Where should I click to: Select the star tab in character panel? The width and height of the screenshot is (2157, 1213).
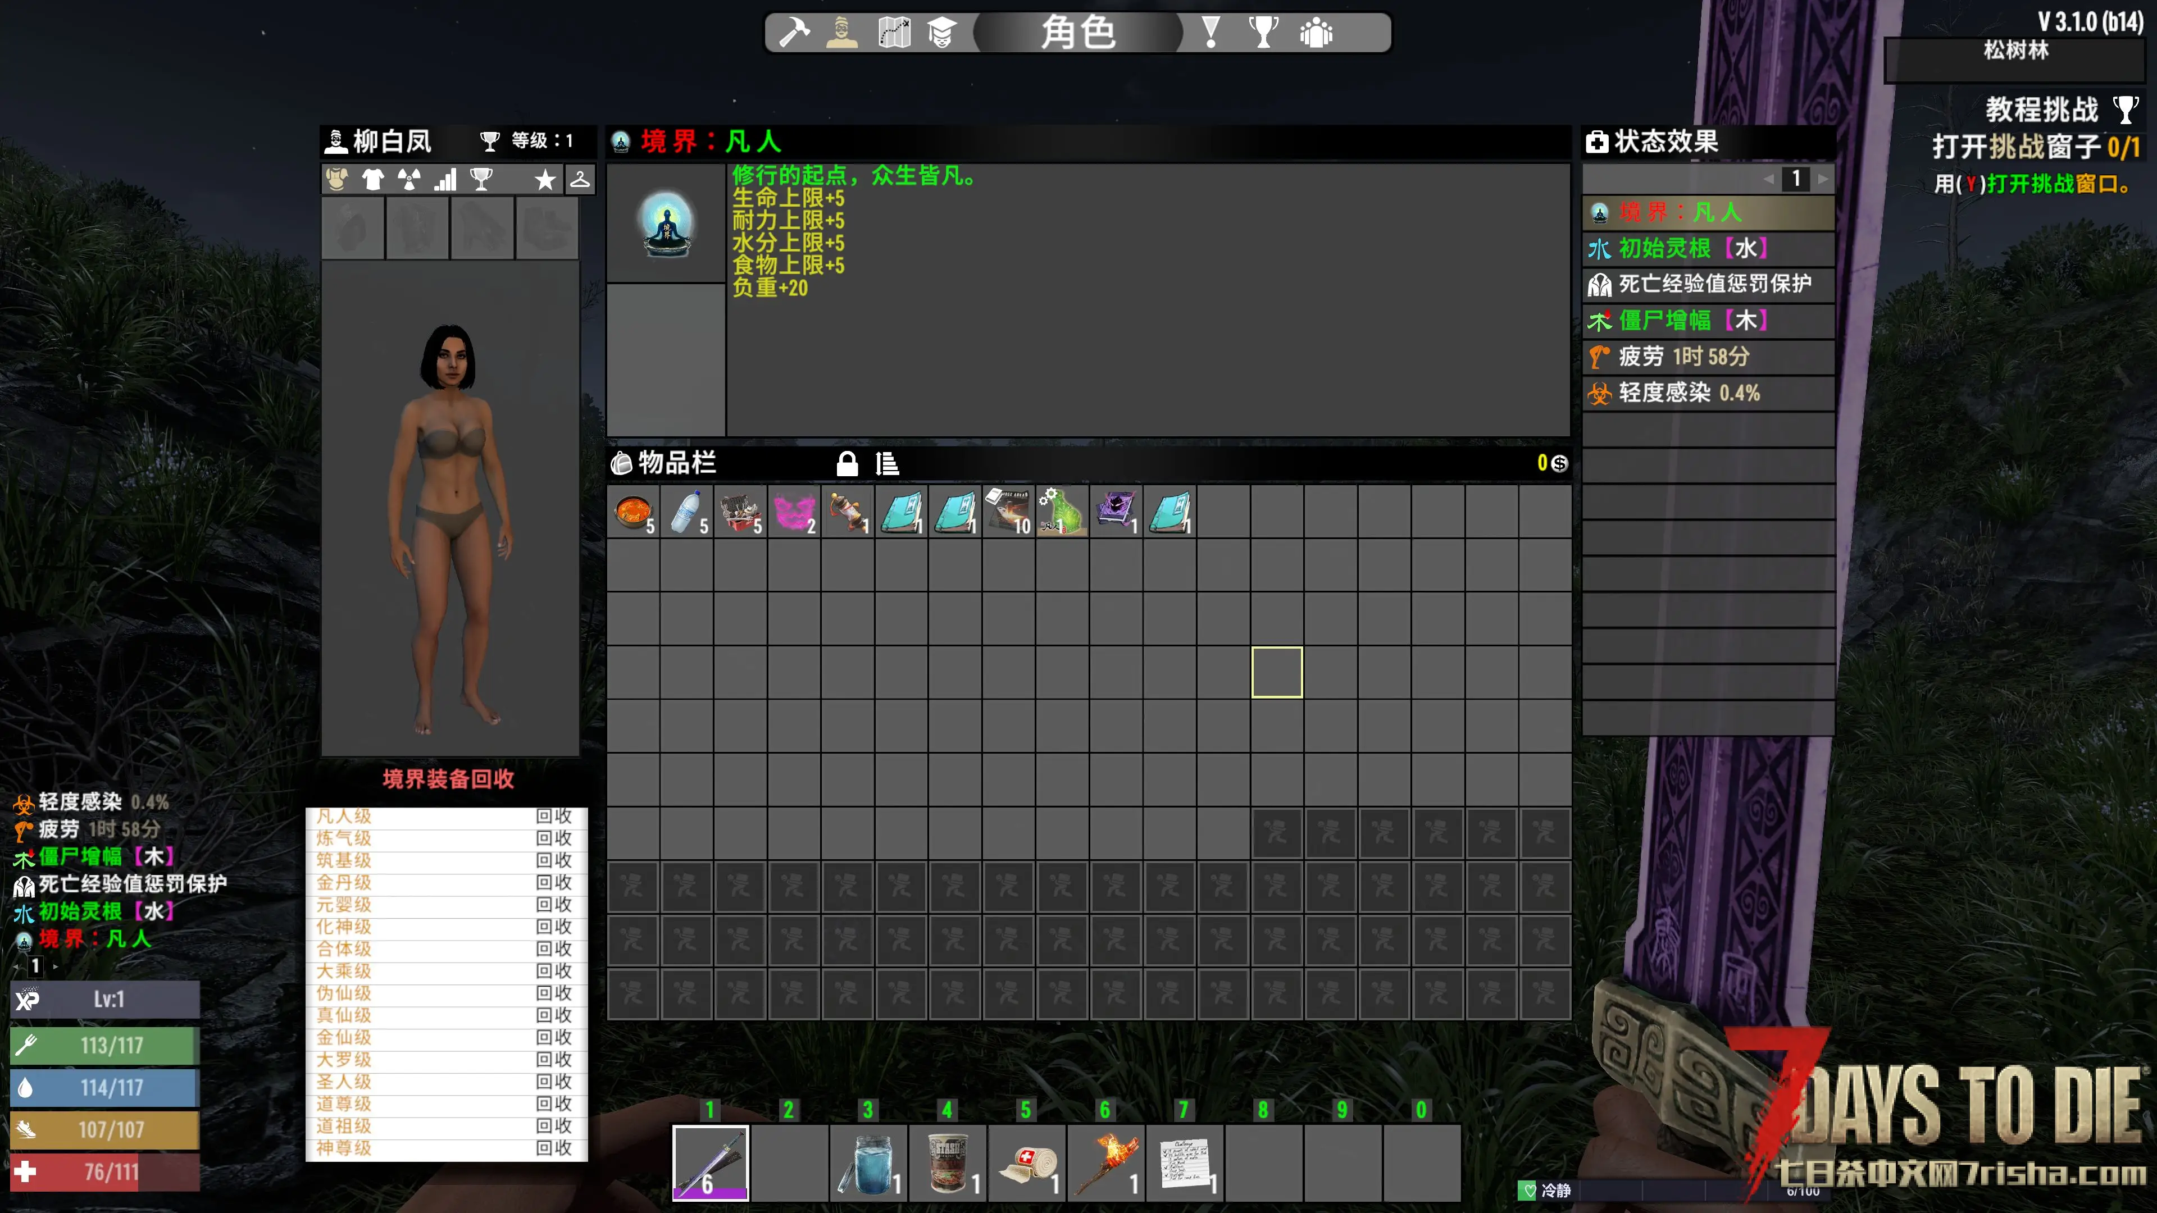coord(545,179)
